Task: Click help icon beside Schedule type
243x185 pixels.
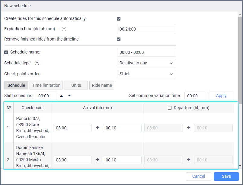Action: 37,63
